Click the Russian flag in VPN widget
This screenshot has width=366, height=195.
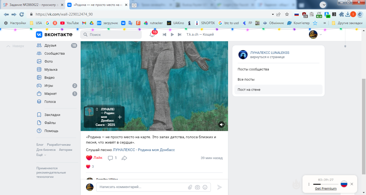[x=344, y=184]
